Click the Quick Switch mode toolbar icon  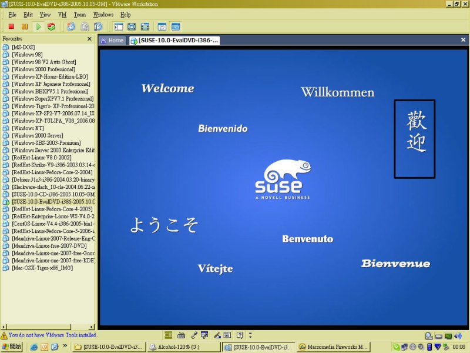132,26
